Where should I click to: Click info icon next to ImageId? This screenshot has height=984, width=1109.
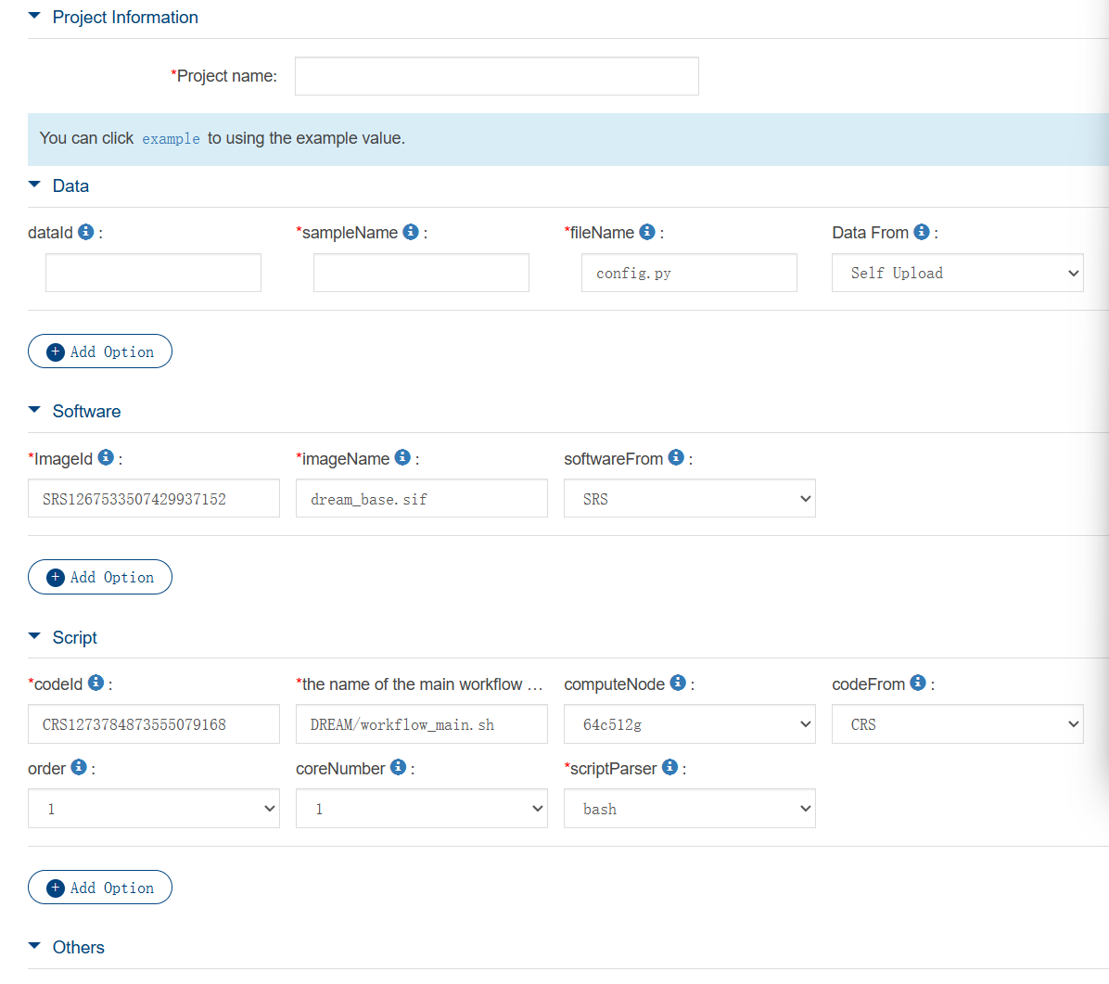pyautogui.click(x=106, y=458)
